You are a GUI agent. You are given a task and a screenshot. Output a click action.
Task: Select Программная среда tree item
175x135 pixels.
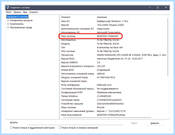(21, 28)
